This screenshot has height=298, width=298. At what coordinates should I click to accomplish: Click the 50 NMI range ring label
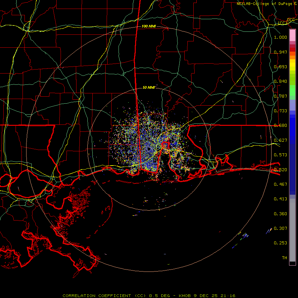(149, 87)
